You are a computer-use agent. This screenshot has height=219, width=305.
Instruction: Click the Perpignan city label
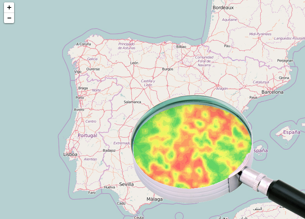click(x=285, y=61)
